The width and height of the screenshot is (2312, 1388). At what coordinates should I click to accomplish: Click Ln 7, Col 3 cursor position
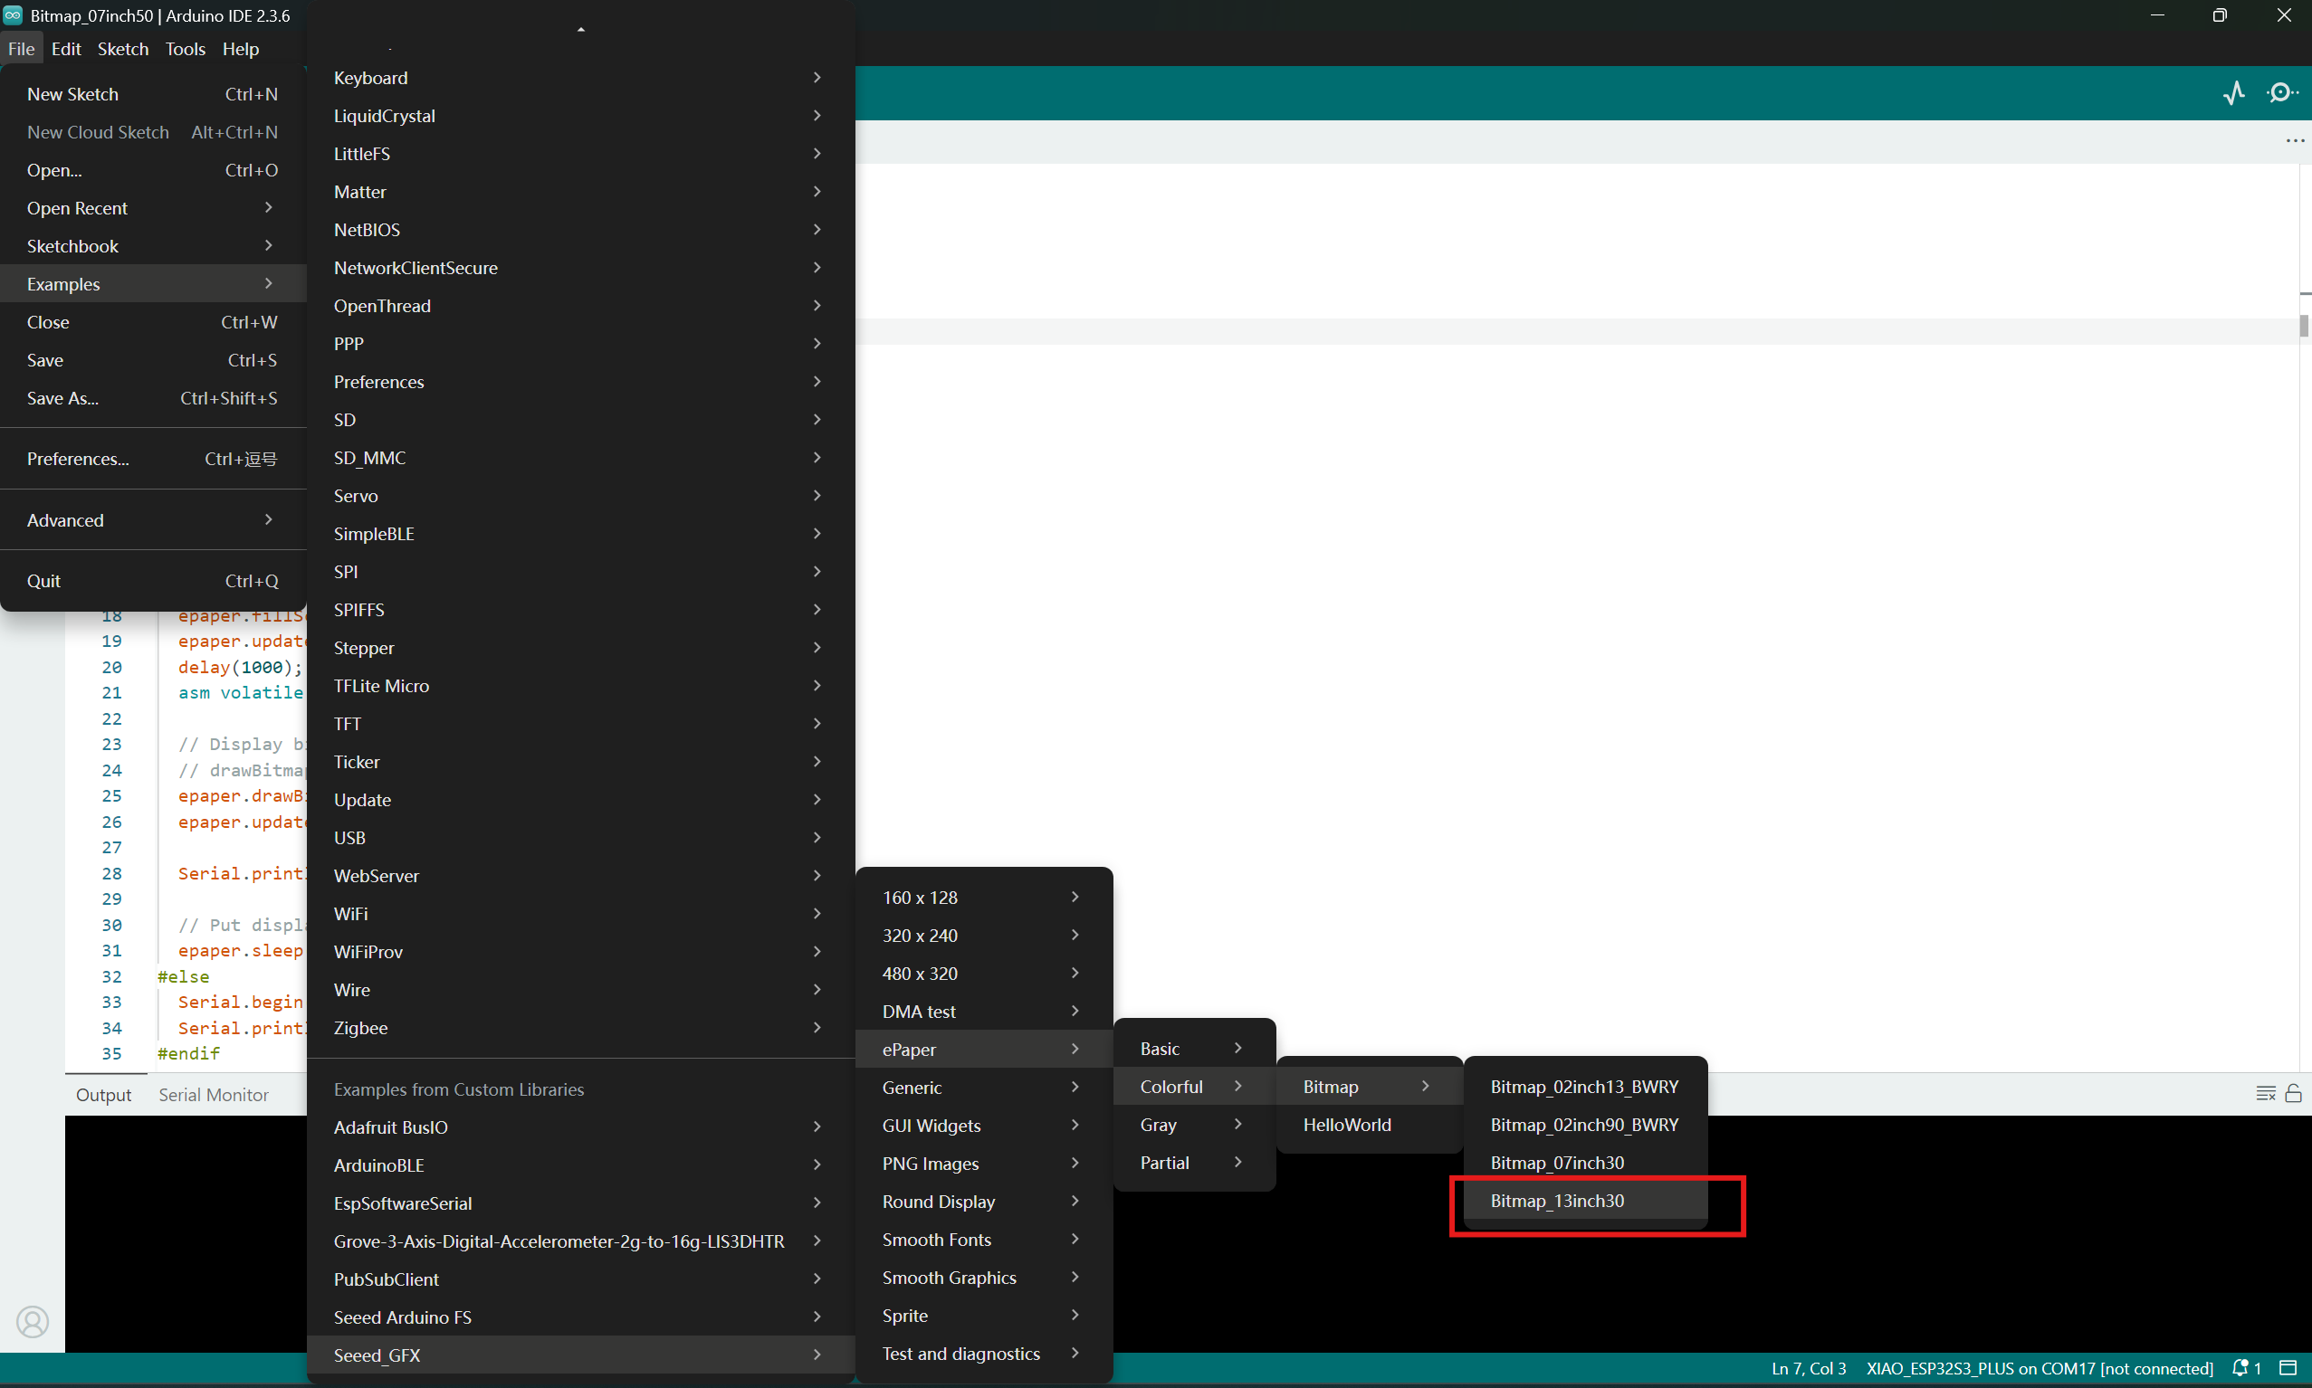(x=1808, y=1368)
